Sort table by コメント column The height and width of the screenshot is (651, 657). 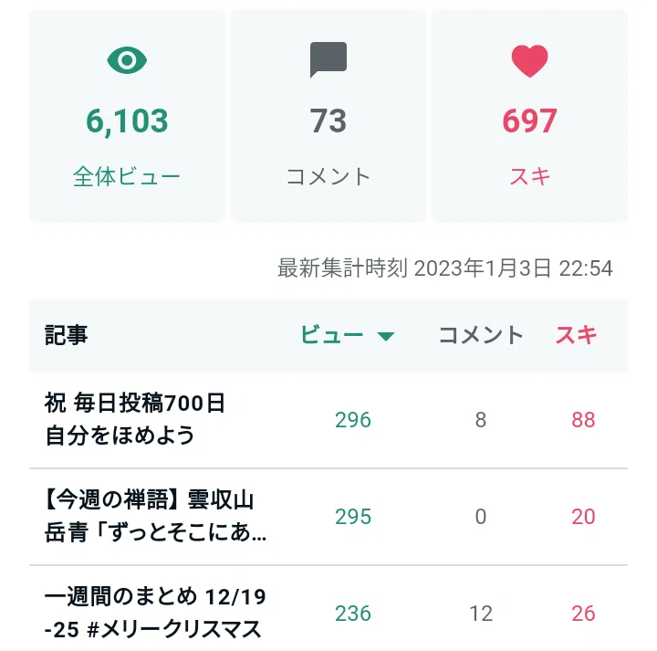tap(481, 335)
